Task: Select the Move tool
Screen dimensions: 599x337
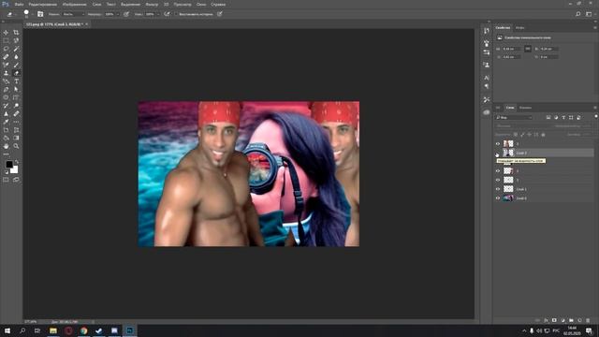Action: click(x=6, y=33)
